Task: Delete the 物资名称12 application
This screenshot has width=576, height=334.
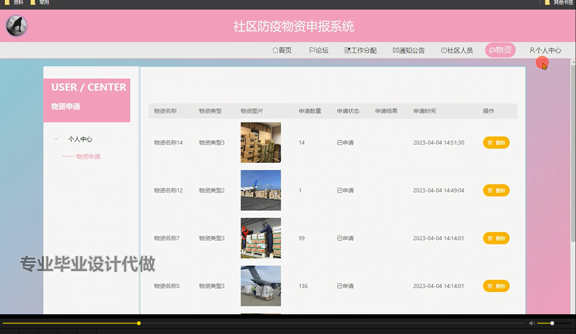Action: coord(496,190)
